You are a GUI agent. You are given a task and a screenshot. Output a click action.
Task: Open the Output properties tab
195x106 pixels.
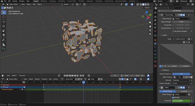pos(155,20)
